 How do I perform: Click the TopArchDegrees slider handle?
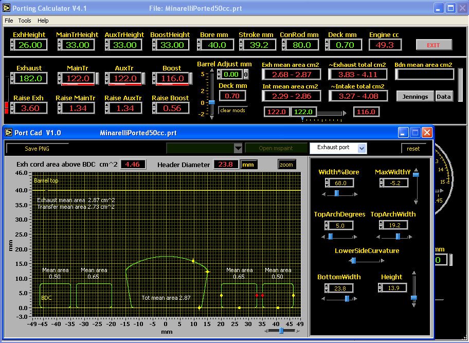[x=331, y=237]
